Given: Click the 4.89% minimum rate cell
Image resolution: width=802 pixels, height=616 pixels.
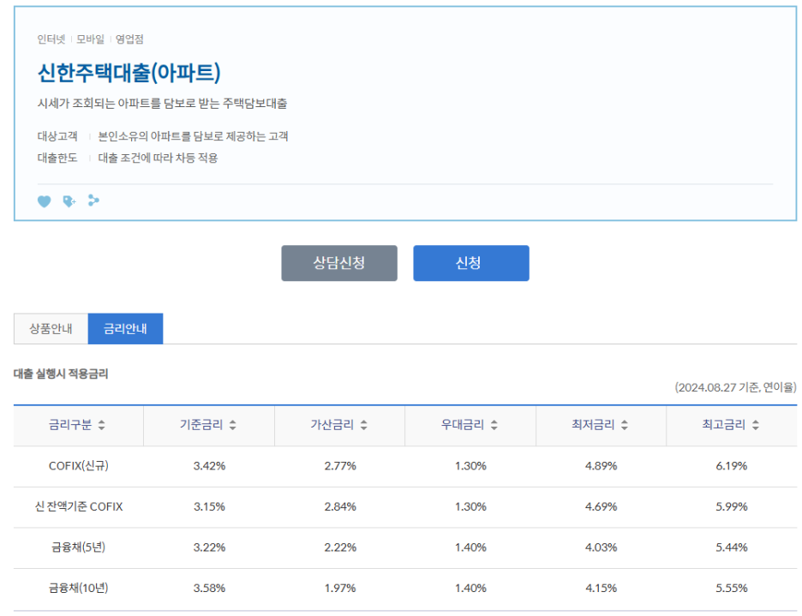Looking at the screenshot, I should [601, 465].
